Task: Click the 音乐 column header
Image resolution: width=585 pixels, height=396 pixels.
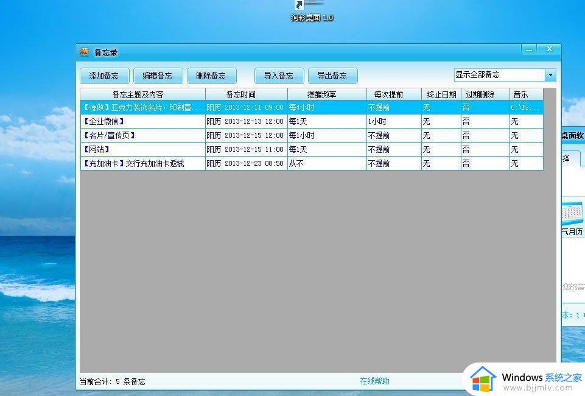Action: click(527, 94)
